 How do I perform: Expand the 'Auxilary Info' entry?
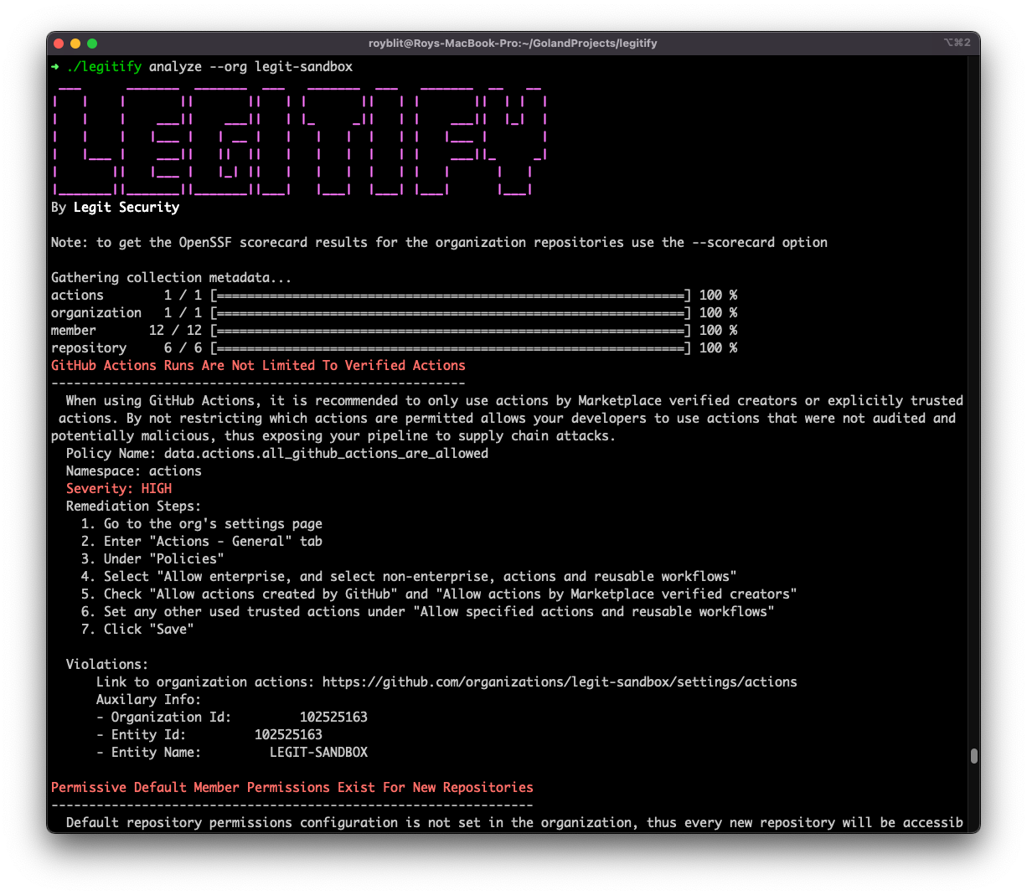[x=148, y=699]
